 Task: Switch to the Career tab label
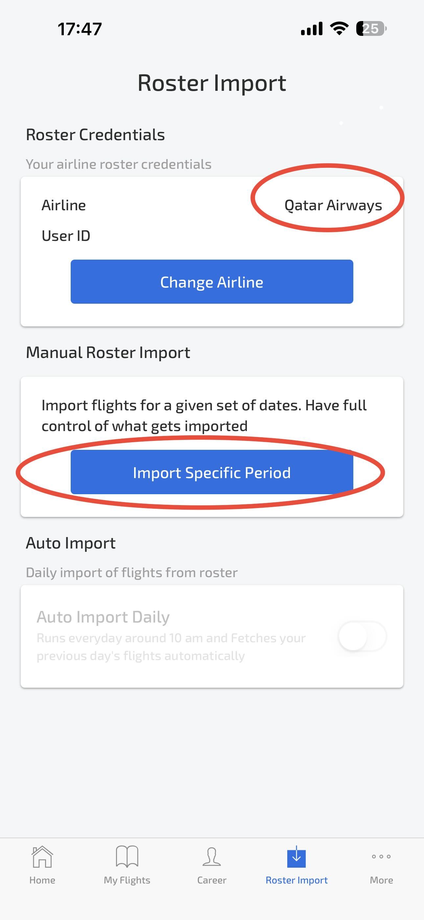pyautogui.click(x=212, y=880)
